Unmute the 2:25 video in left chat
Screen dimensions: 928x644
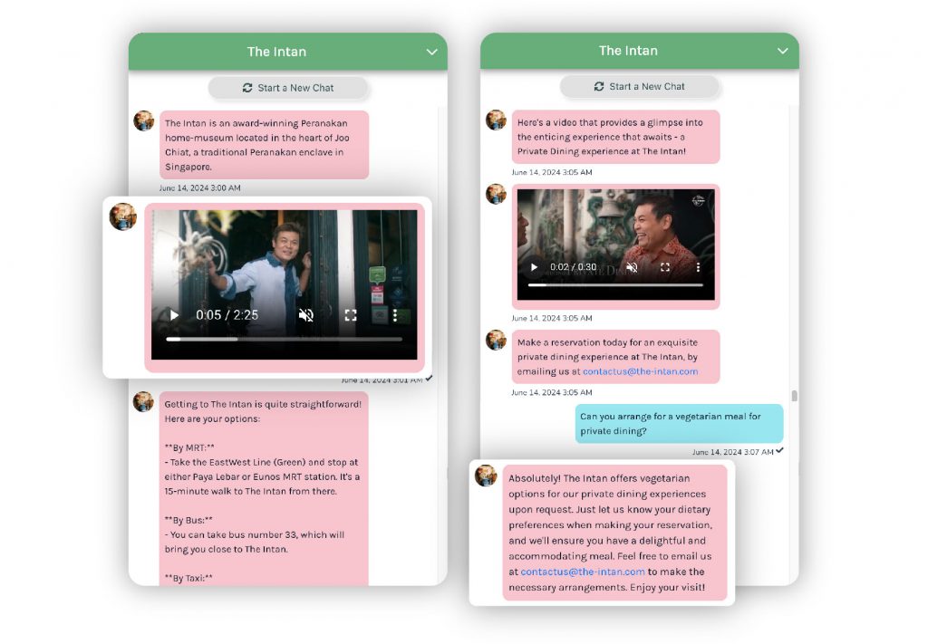[x=306, y=315]
